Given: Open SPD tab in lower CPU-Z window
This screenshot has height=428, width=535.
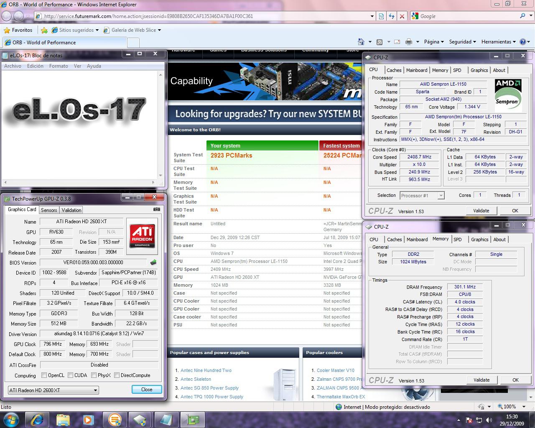Looking at the screenshot, I should 458,239.
